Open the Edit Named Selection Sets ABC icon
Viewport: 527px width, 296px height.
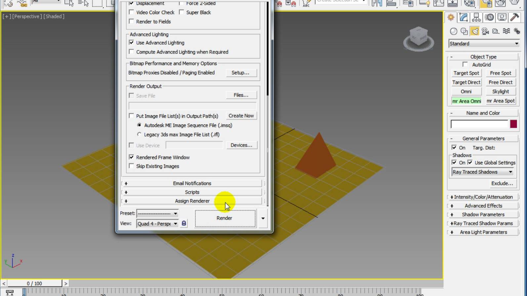tap(306, 3)
